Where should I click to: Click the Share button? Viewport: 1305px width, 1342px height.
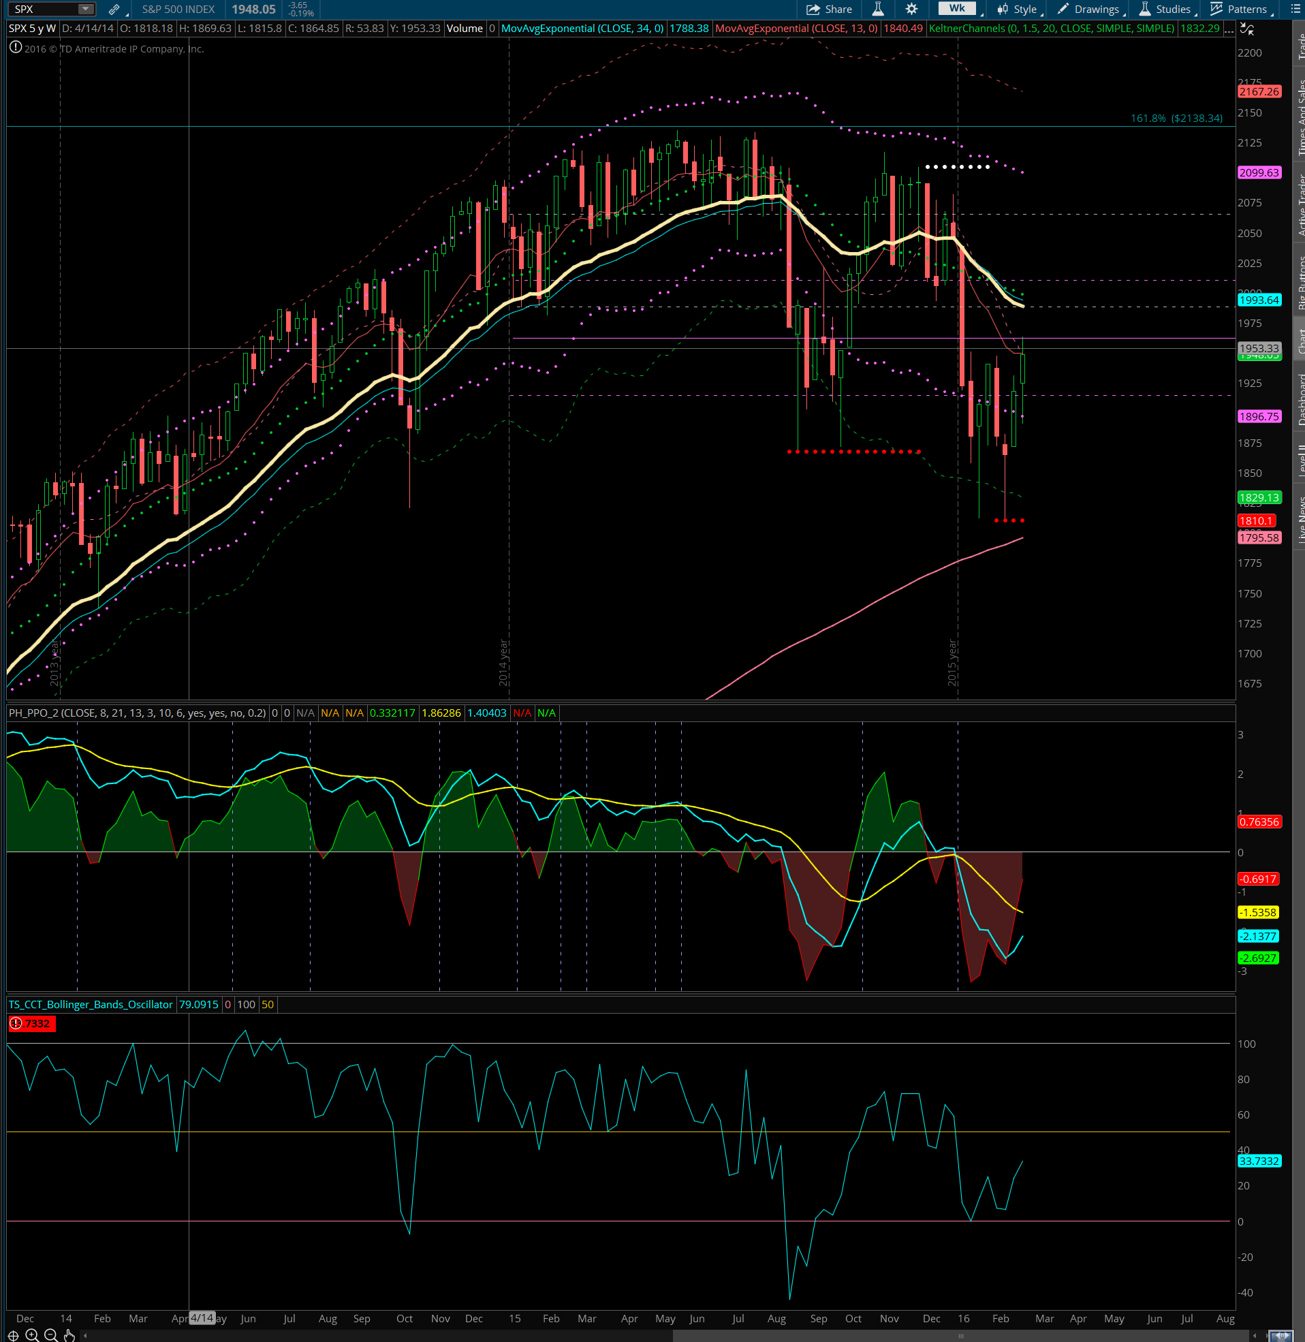point(829,9)
